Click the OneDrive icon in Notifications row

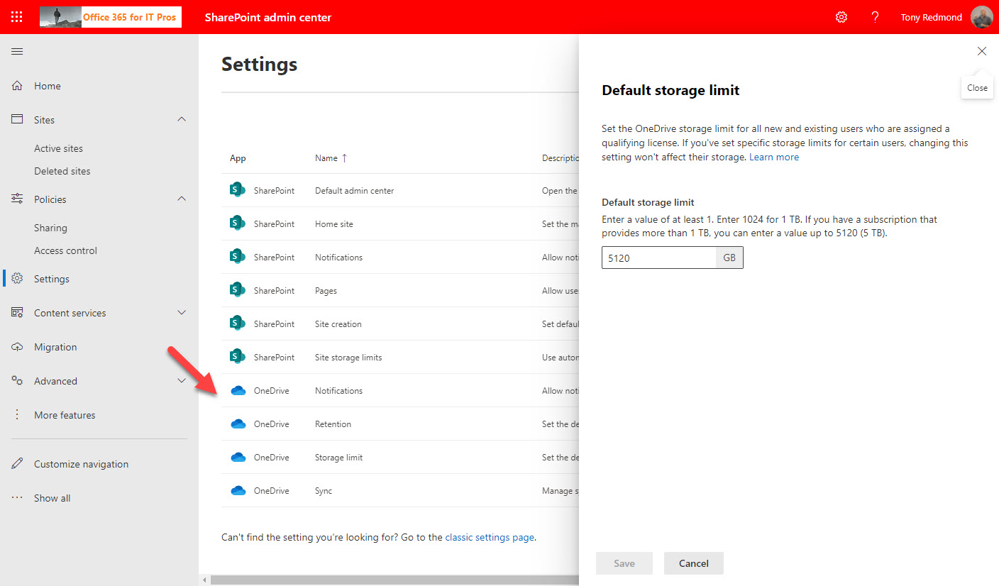238,391
